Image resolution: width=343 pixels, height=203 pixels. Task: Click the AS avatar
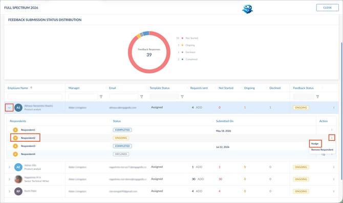coord(18,108)
